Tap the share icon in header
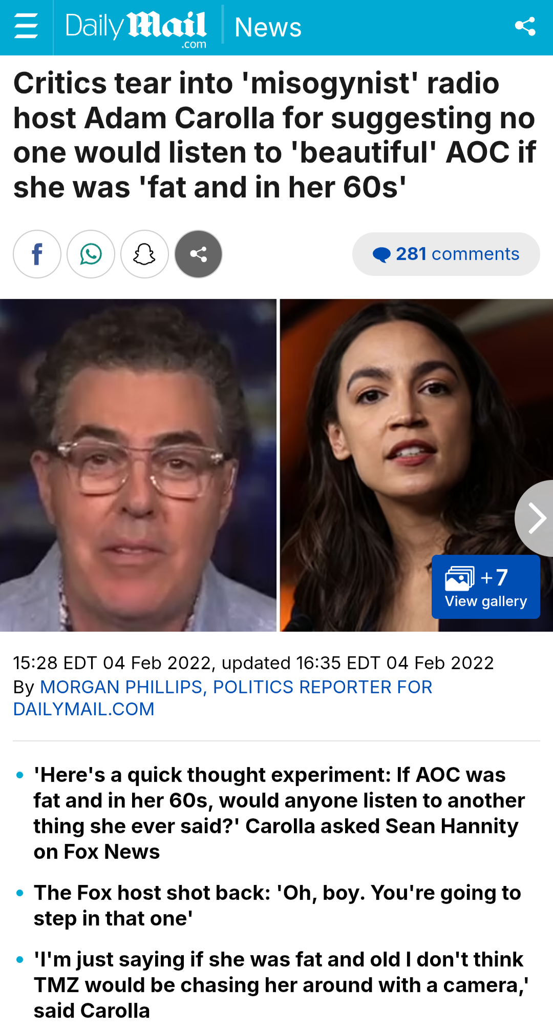The height and width of the screenshot is (1030, 553). point(525,27)
